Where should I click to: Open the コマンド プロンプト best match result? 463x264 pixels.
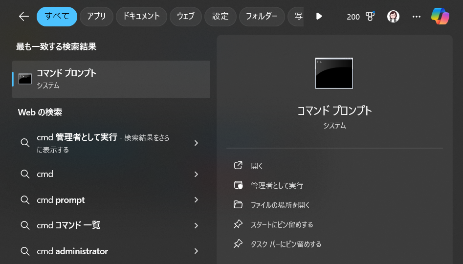click(111, 79)
